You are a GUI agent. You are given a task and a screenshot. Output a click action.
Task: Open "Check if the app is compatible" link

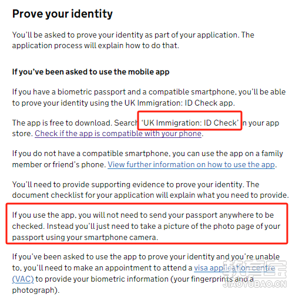(118, 134)
